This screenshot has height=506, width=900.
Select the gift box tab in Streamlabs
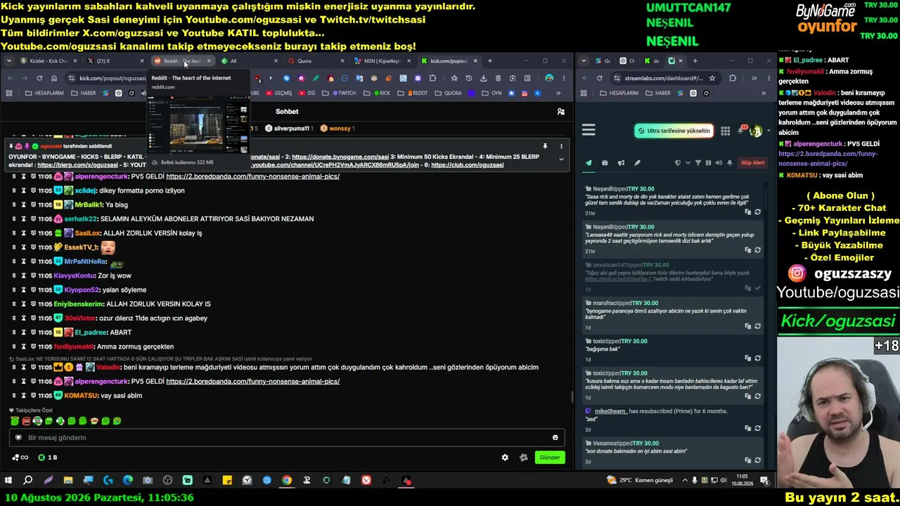605,163
